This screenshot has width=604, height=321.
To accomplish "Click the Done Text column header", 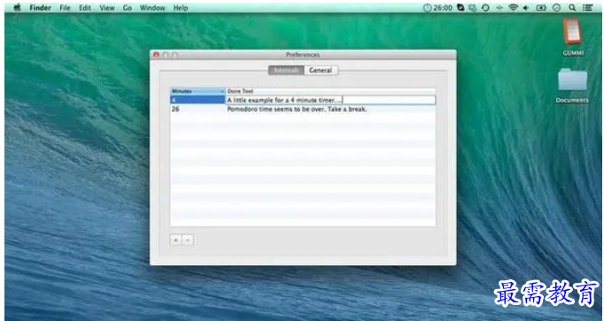I will coord(330,91).
